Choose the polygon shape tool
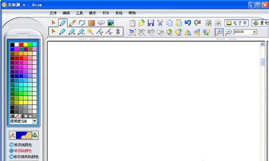 82,23
